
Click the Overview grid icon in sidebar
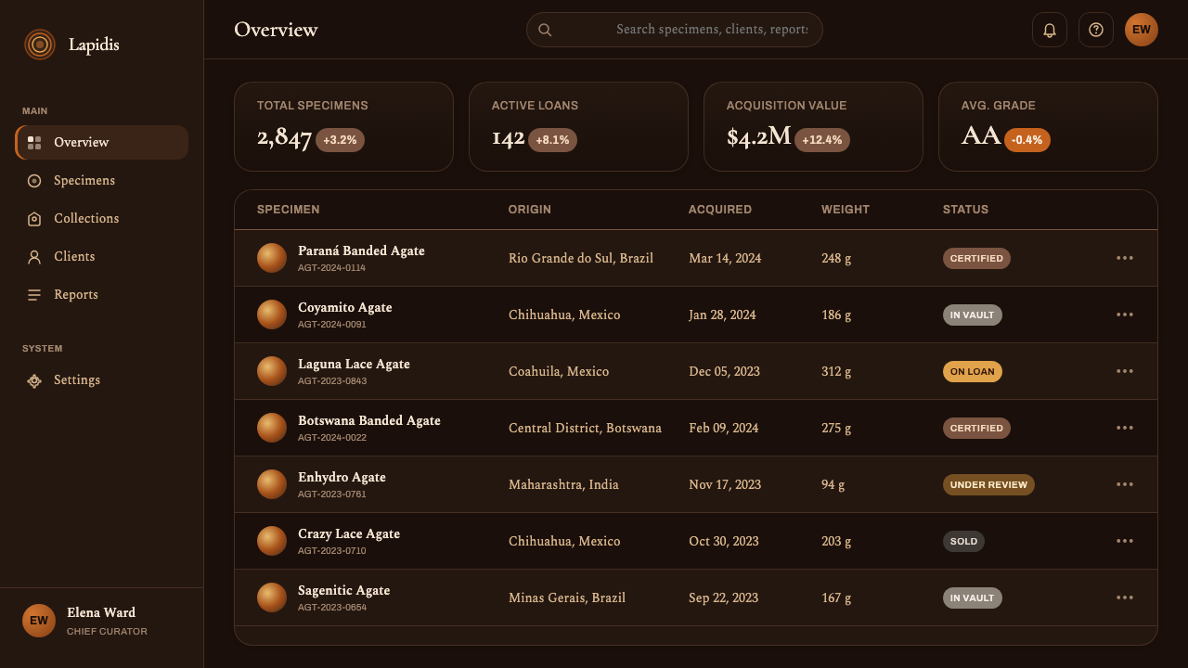[34, 143]
